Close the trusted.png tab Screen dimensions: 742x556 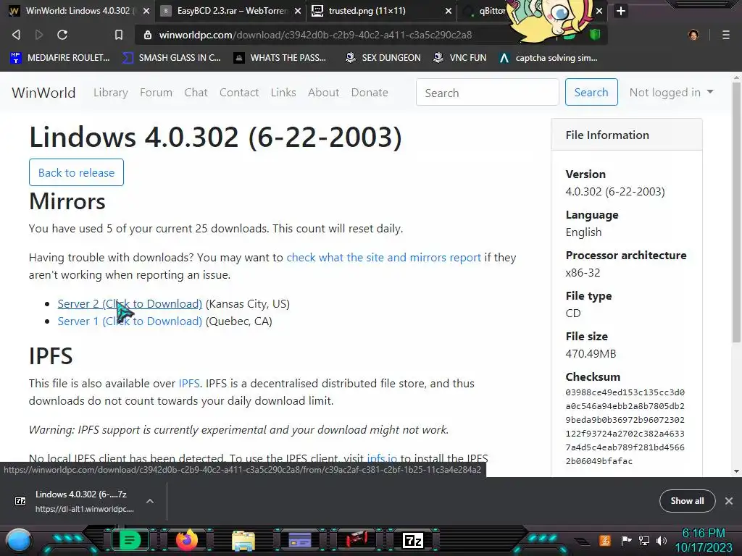[x=448, y=11]
